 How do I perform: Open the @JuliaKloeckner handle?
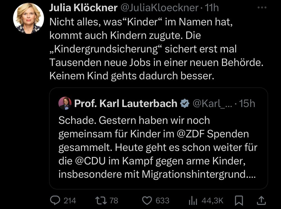[160, 8]
